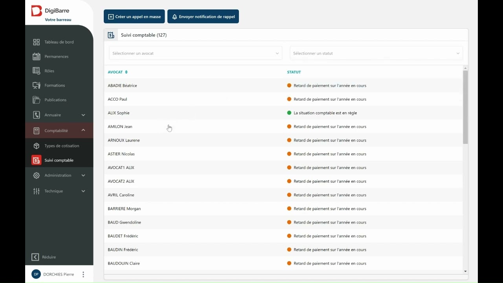Viewport: 503px width, 283px height.
Task: Click the Formations presentation icon
Action: tap(37, 85)
